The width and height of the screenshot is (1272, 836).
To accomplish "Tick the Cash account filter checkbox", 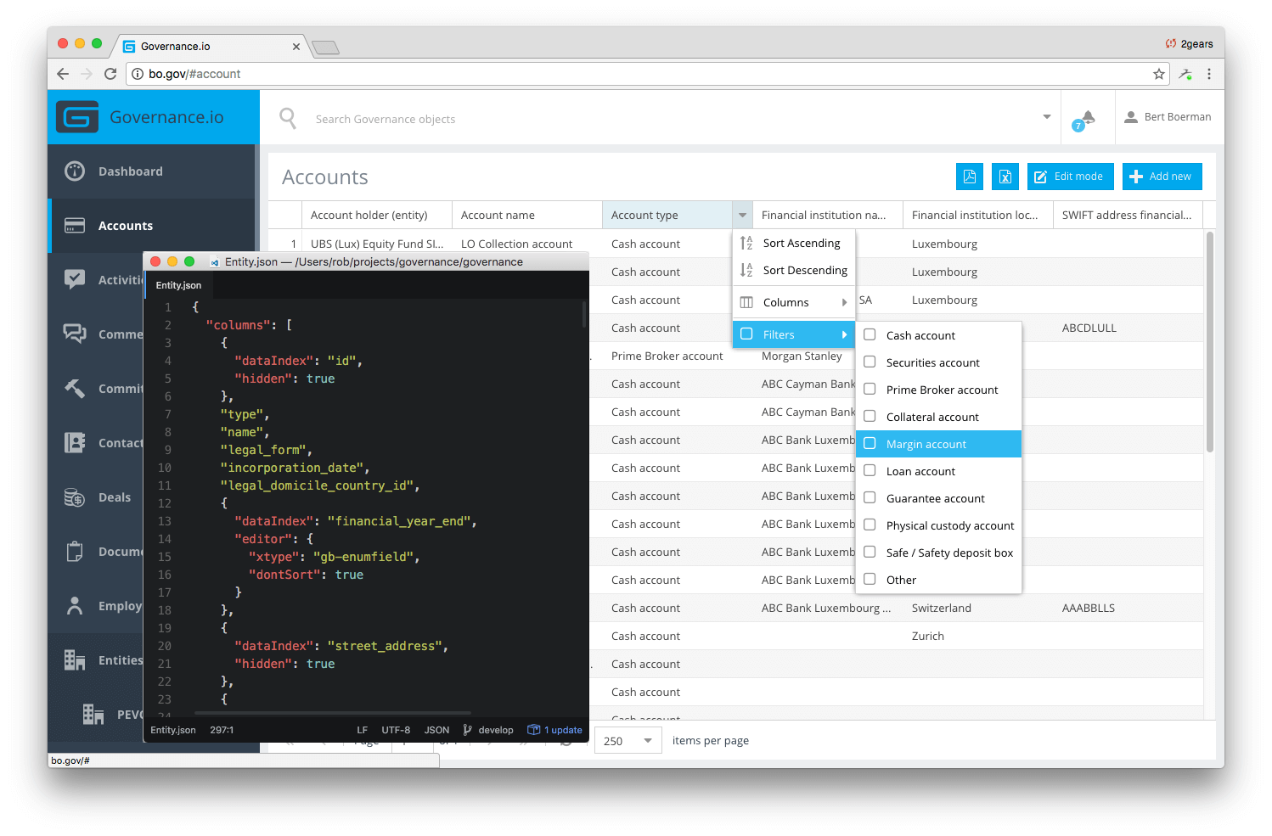I will click(x=870, y=334).
